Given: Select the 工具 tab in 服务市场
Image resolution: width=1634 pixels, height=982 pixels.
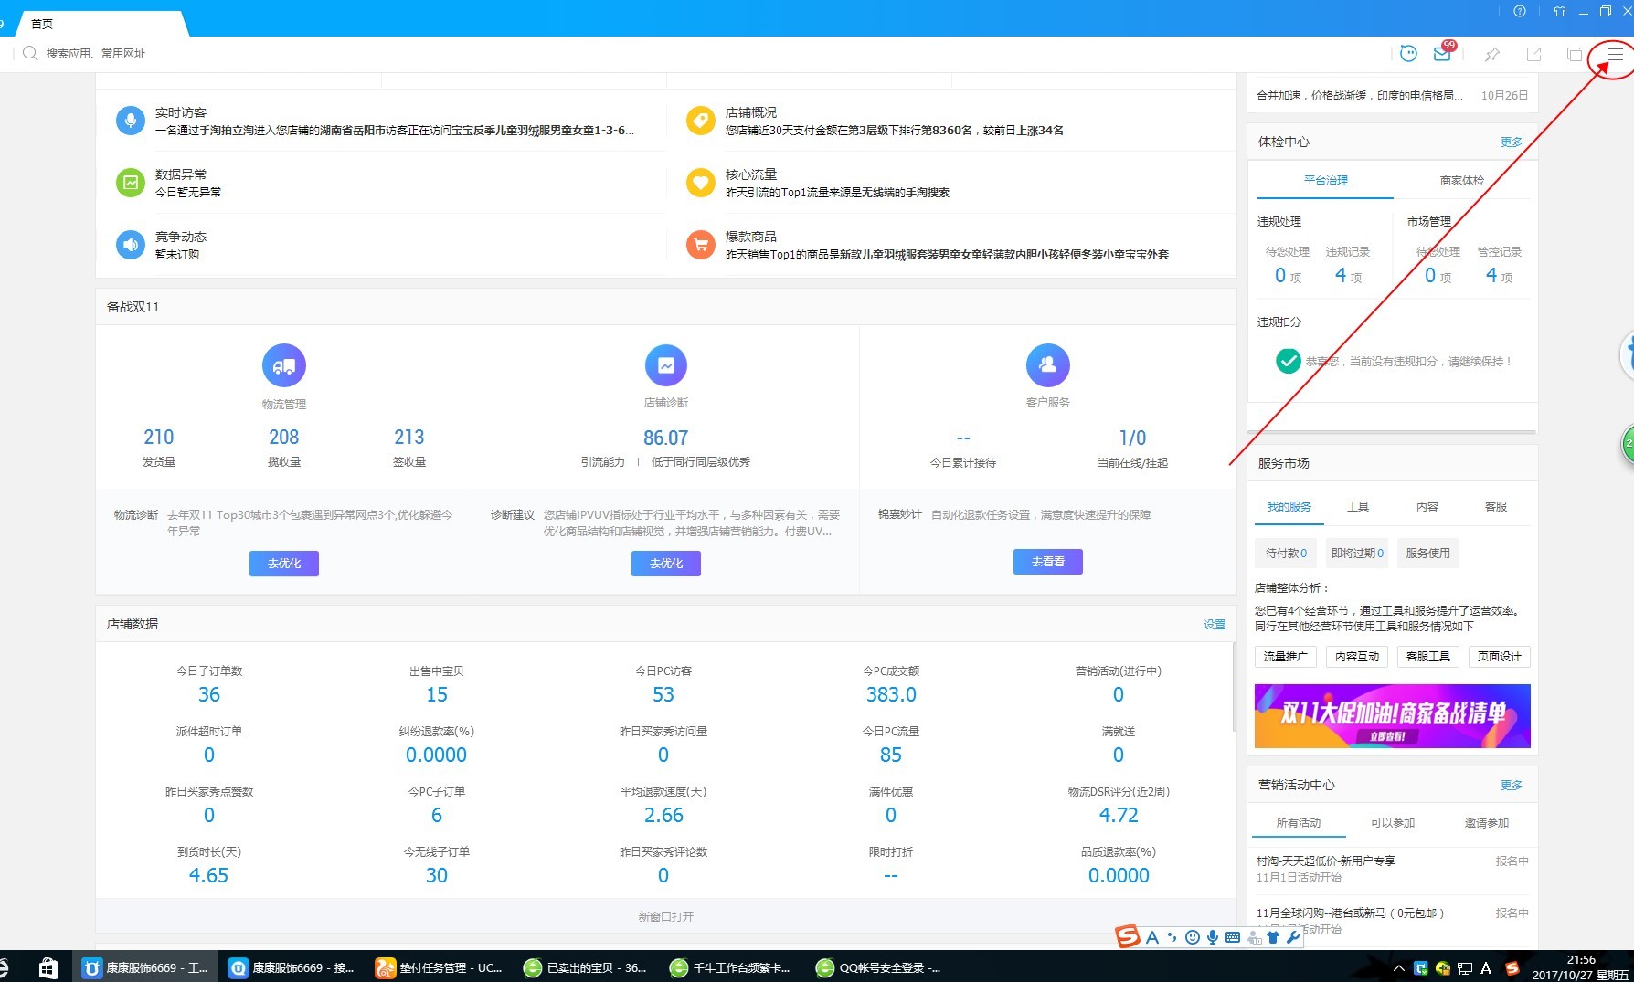Looking at the screenshot, I should pyautogui.click(x=1357, y=507).
